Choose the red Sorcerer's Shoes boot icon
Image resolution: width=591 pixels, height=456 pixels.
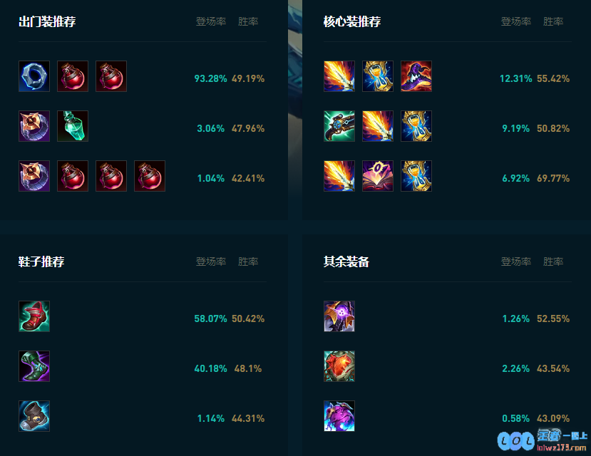click(x=34, y=316)
